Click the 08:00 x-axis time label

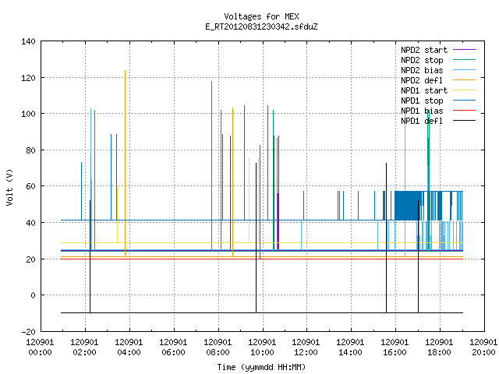pos(218,352)
